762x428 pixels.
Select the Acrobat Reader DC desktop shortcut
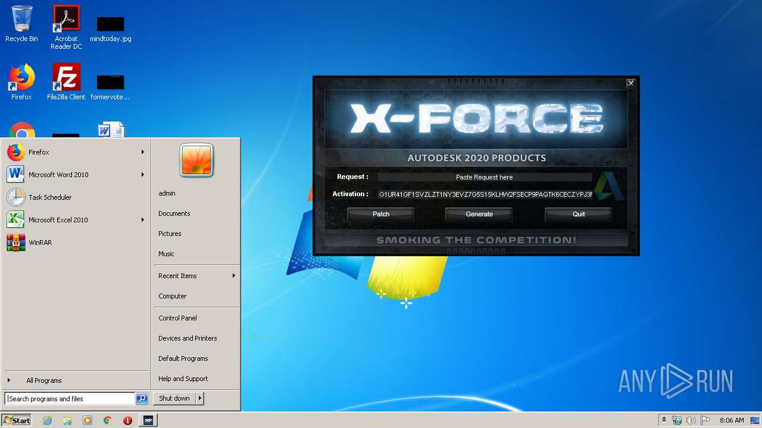[66, 27]
